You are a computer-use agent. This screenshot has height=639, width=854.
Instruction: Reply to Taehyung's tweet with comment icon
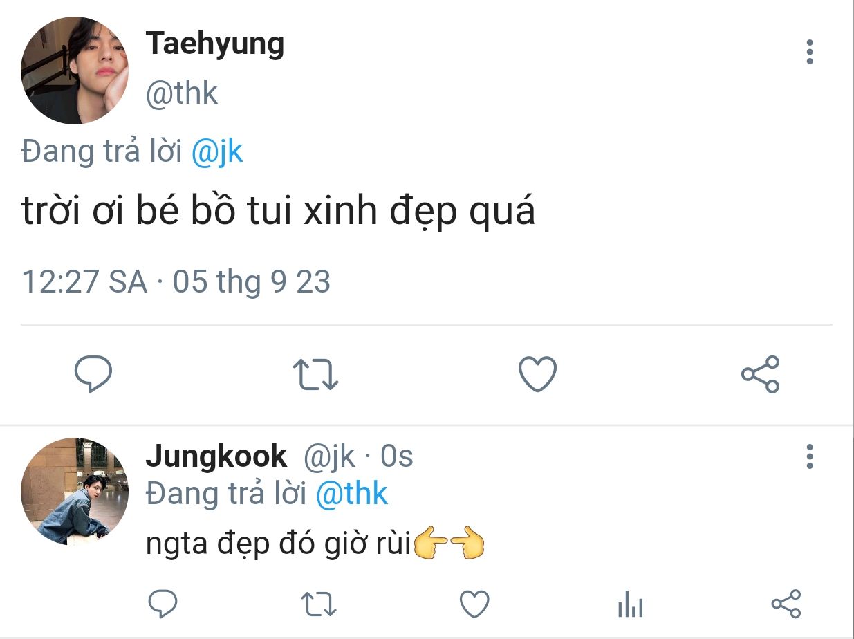point(93,374)
